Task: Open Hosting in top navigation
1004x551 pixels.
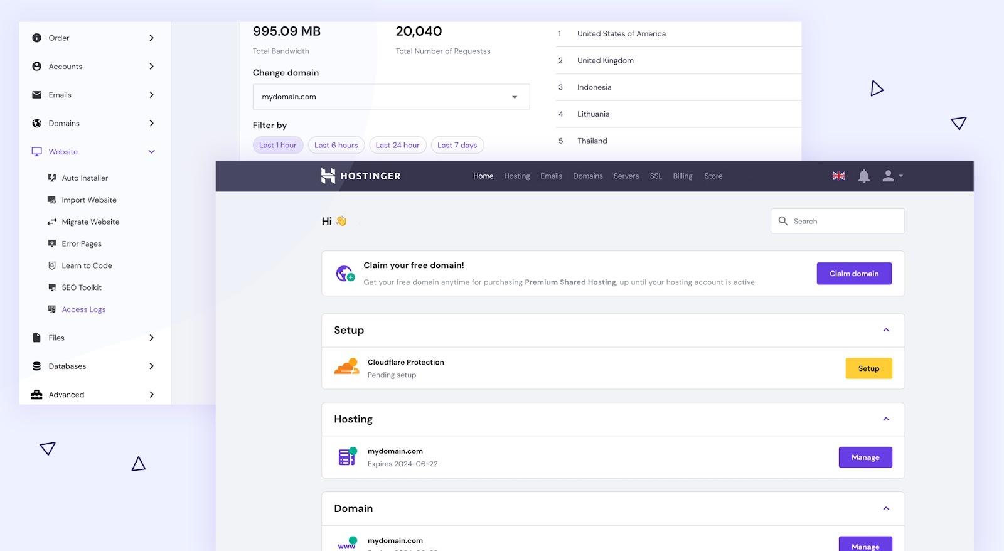Action: (517, 176)
